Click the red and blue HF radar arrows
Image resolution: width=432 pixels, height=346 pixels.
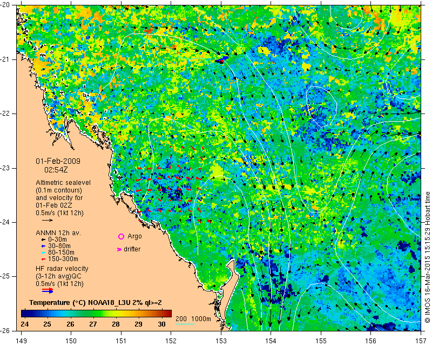(48, 290)
